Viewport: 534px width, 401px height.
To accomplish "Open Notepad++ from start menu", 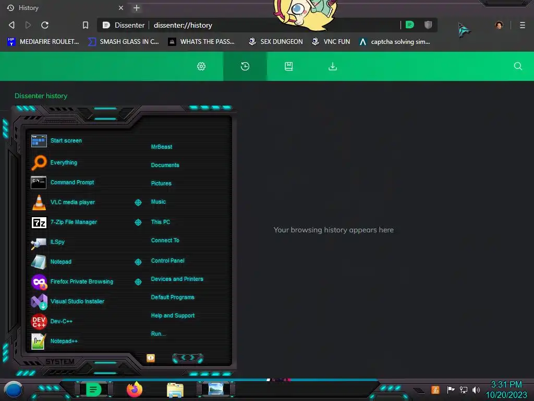I will point(54,341).
